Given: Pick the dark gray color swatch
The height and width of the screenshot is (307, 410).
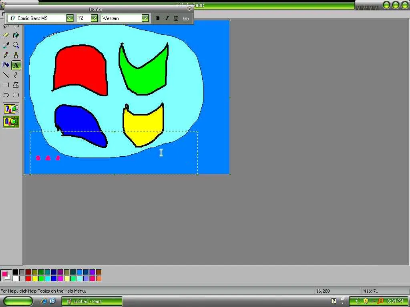Looking at the screenshot, I should coord(22,272).
